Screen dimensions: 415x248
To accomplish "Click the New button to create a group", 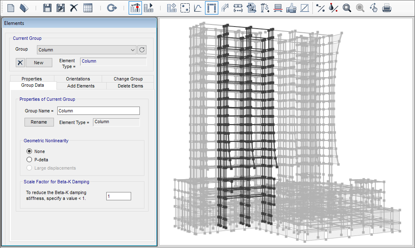I will (x=39, y=62).
